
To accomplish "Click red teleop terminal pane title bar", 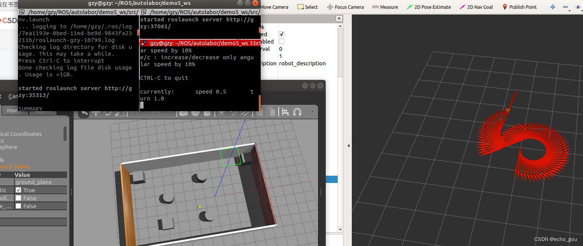I will (x=200, y=43).
